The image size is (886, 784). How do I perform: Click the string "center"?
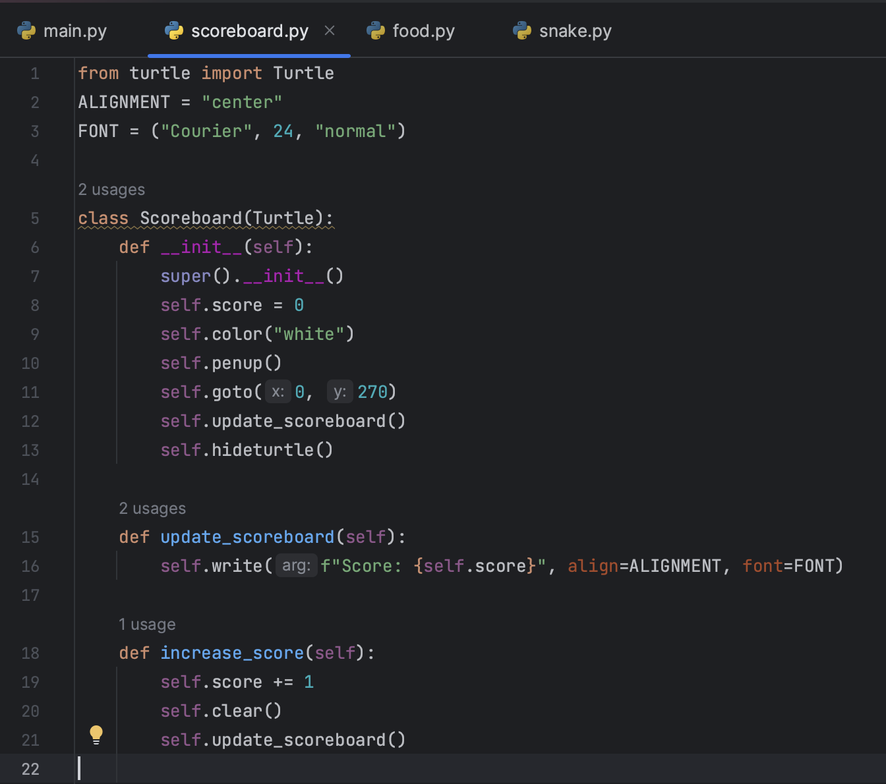click(242, 102)
